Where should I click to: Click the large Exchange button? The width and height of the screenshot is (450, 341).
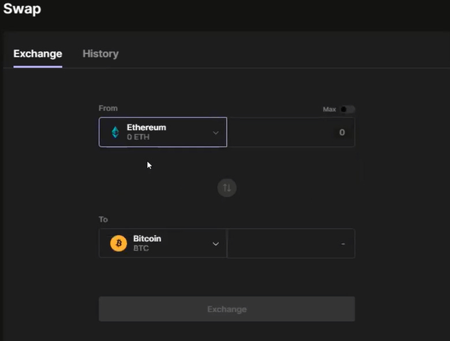[x=227, y=309]
